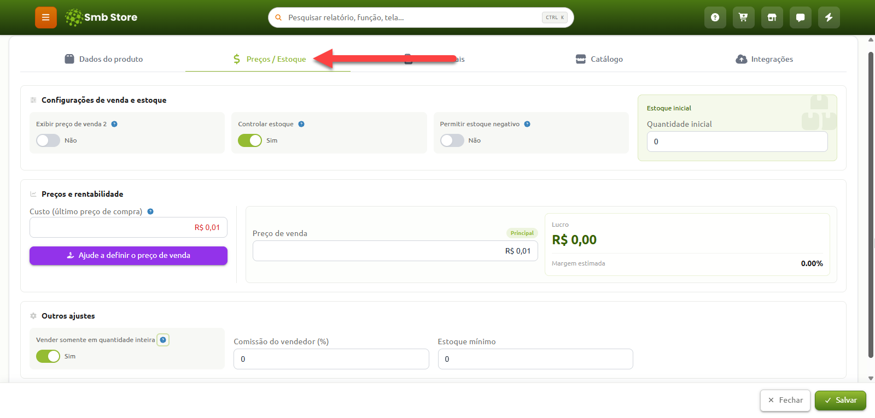This screenshot has width=875, height=418.
Task: Click the Estoque inicial label
Action: [669, 108]
